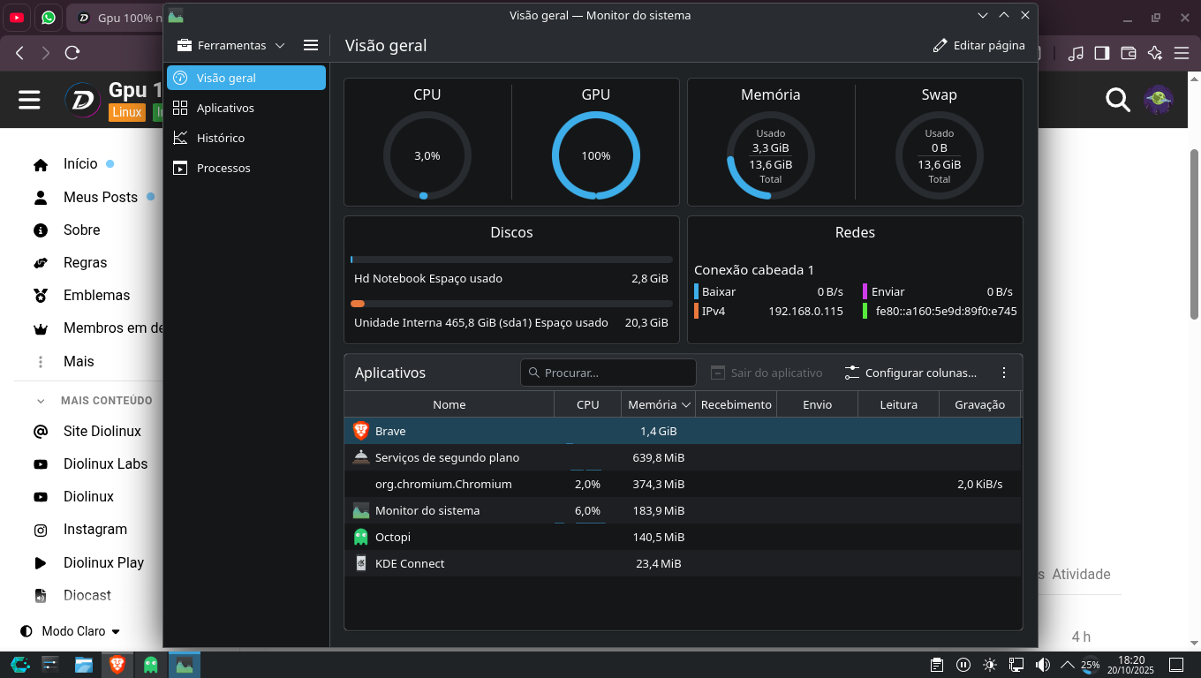The image size is (1201, 678).
Task: Click the KDE Connect app icon
Action: coord(360,563)
